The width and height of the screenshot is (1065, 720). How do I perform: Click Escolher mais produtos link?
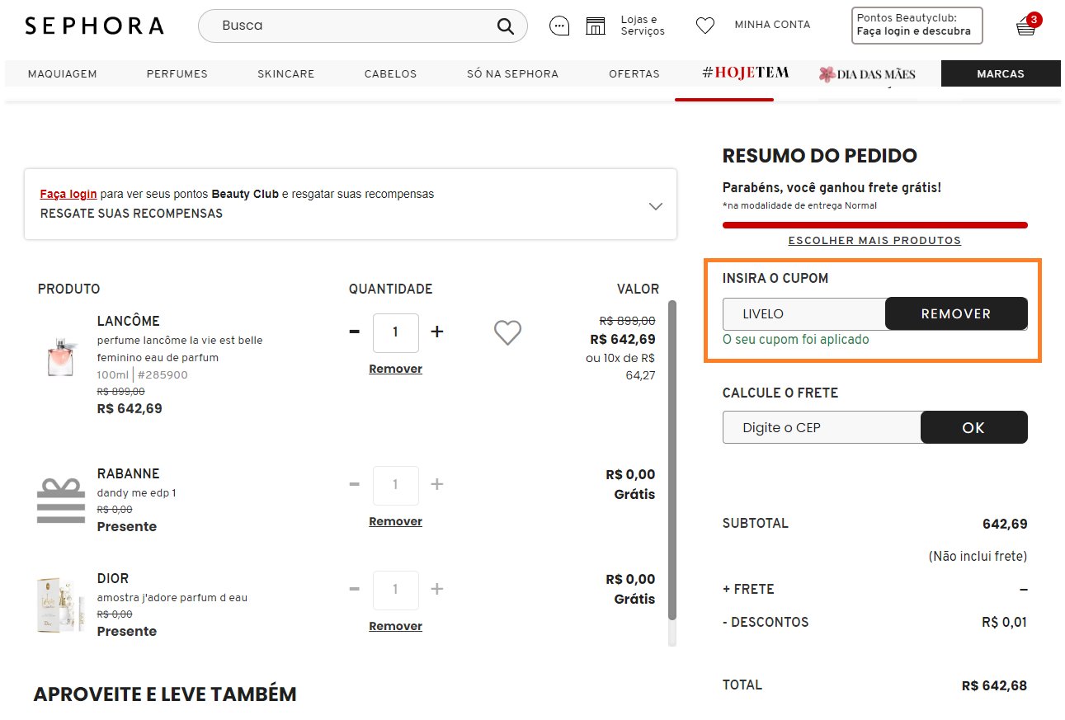tap(874, 241)
